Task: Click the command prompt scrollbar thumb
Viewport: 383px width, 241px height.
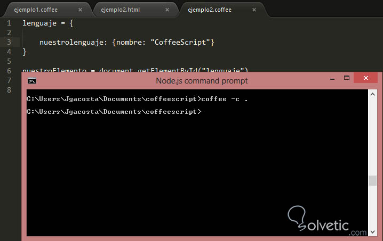Action: (x=372, y=180)
